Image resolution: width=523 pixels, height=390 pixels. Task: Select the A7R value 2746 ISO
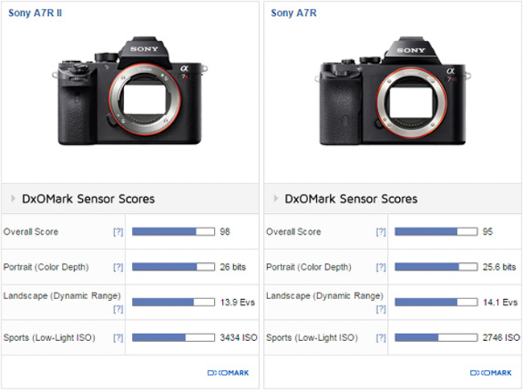[x=501, y=338]
